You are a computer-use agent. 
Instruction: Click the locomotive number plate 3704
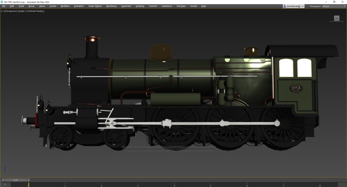pyautogui.click(x=296, y=89)
